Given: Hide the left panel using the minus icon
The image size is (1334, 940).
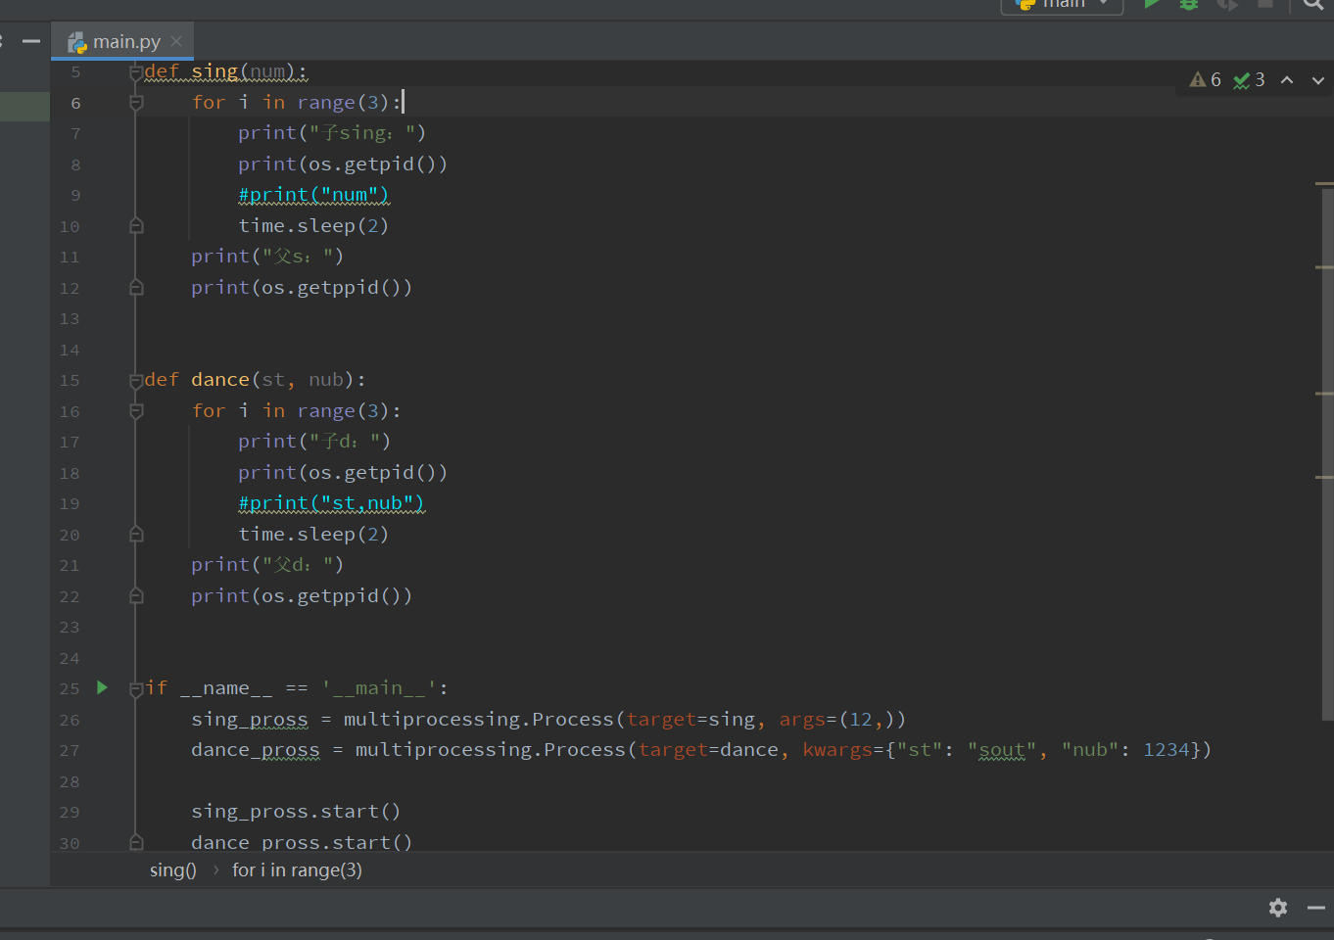Looking at the screenshot, I should [x=31, y=41].
